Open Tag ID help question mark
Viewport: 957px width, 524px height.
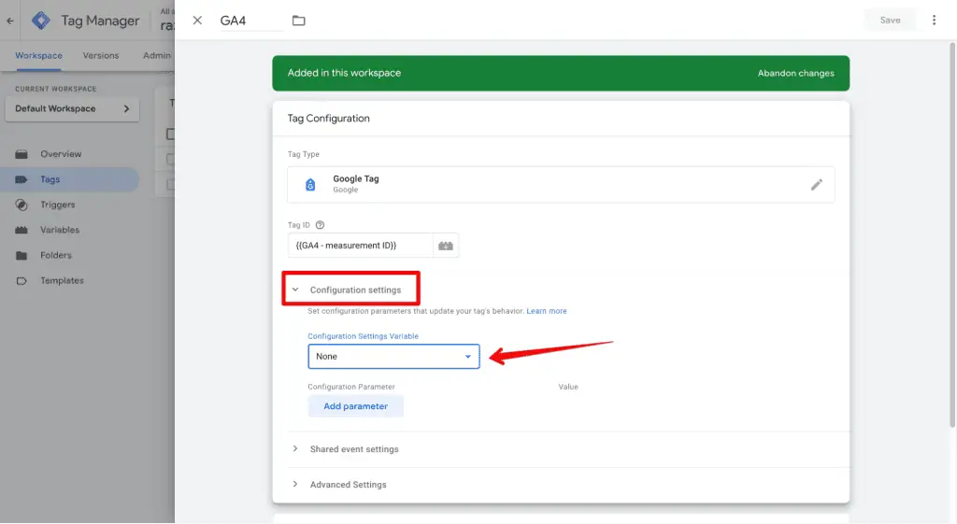320,225
